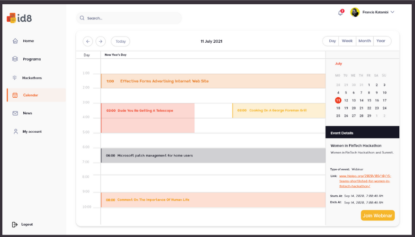The width and height of the screenshot is (415, 237).
Task: Go to next day with right arrow
Action: coord(100,41)
